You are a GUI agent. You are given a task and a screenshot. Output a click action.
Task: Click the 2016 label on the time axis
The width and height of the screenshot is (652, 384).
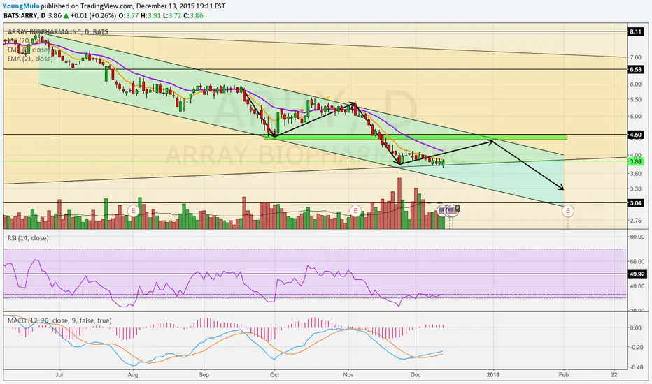493,374
